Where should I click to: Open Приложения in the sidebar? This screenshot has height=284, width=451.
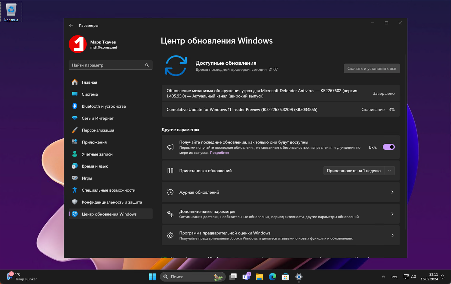(111, 142)
